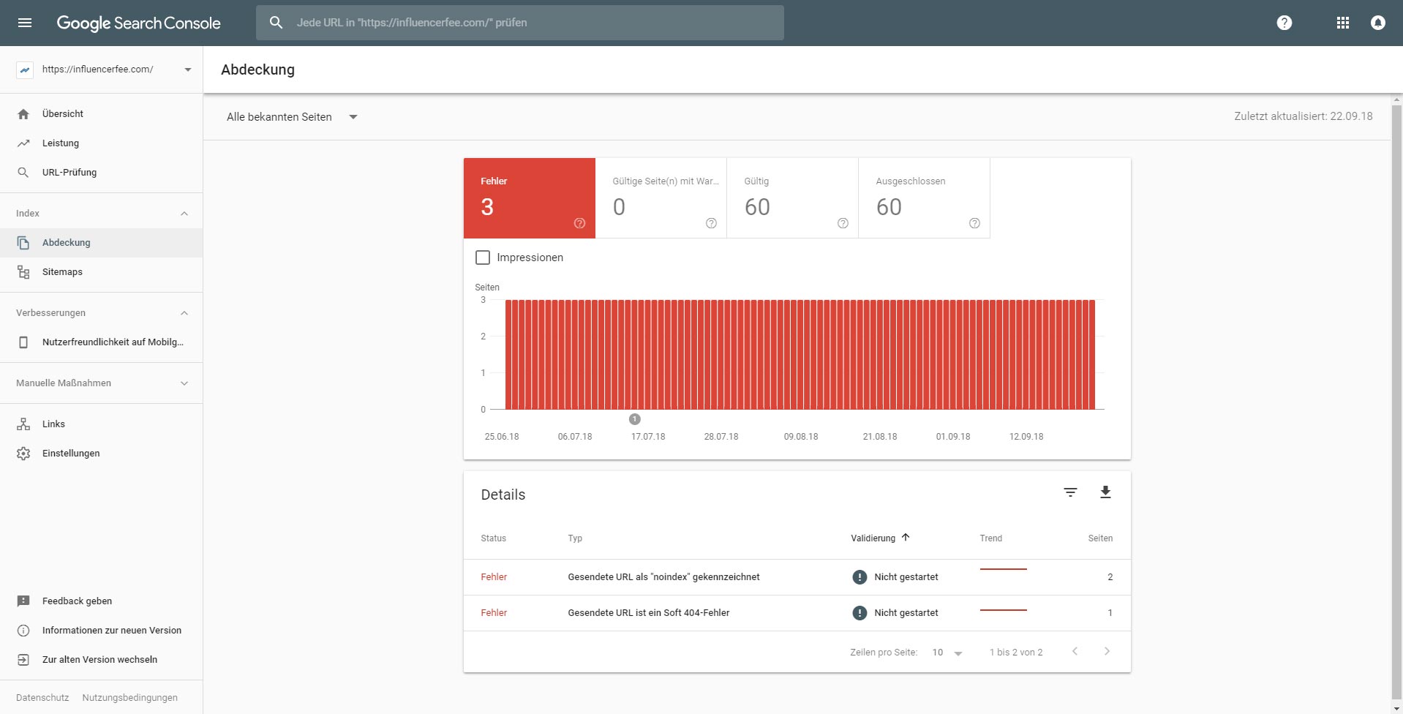1403x714 pixels.
Task: Open Nutzerfreundlichkeit auf Mobilgeräten report
Action: click(102, 342)
